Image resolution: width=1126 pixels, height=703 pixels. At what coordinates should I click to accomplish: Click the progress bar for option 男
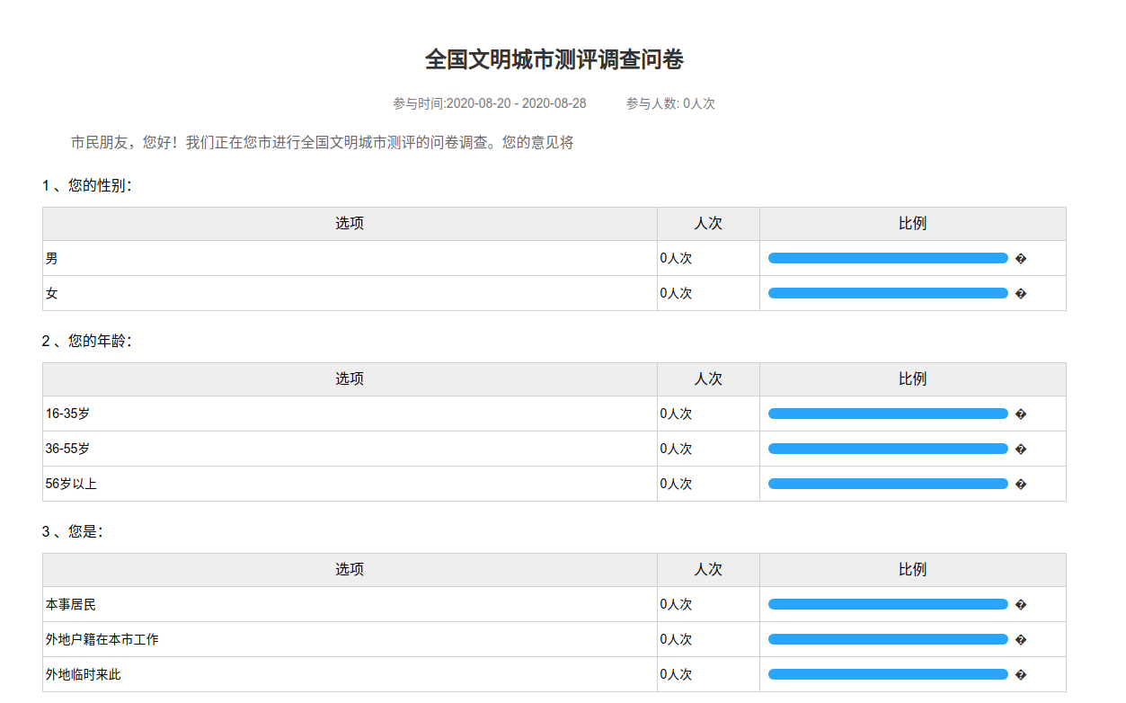pos(888,258)
